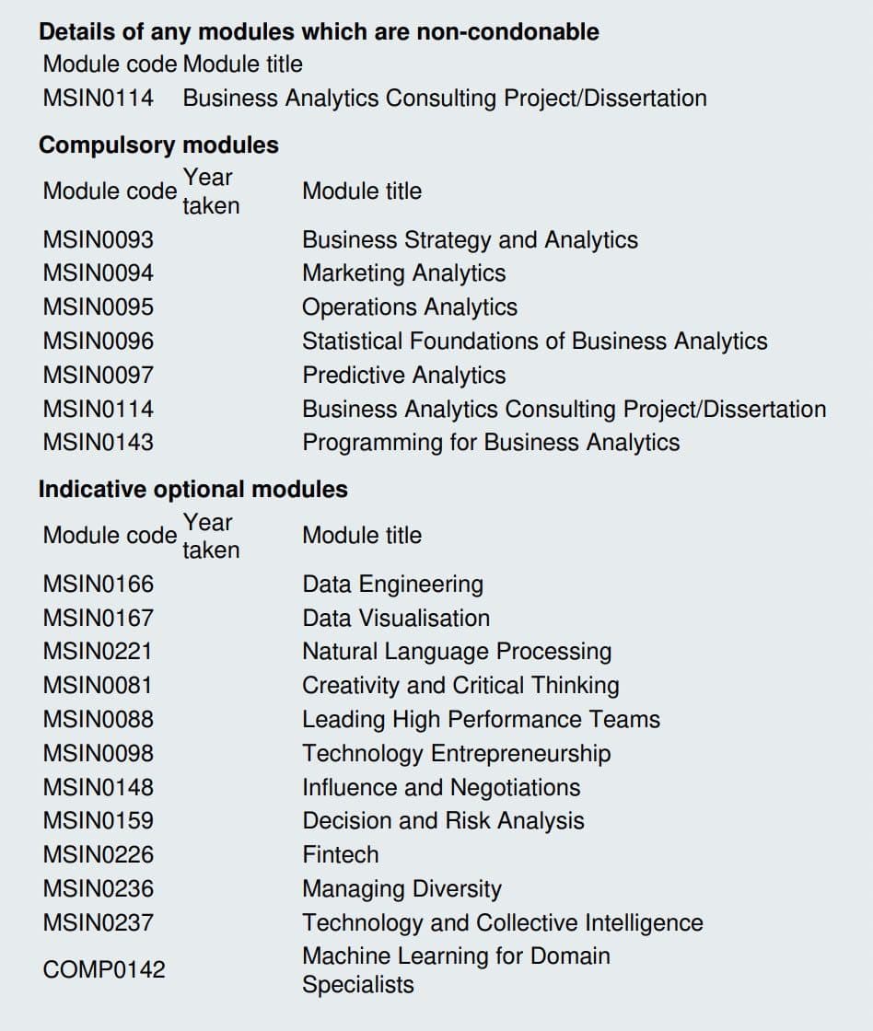Select the Marketing Analytics module title
This screenshot has height=1031, width=873.
tap(403, 273)
